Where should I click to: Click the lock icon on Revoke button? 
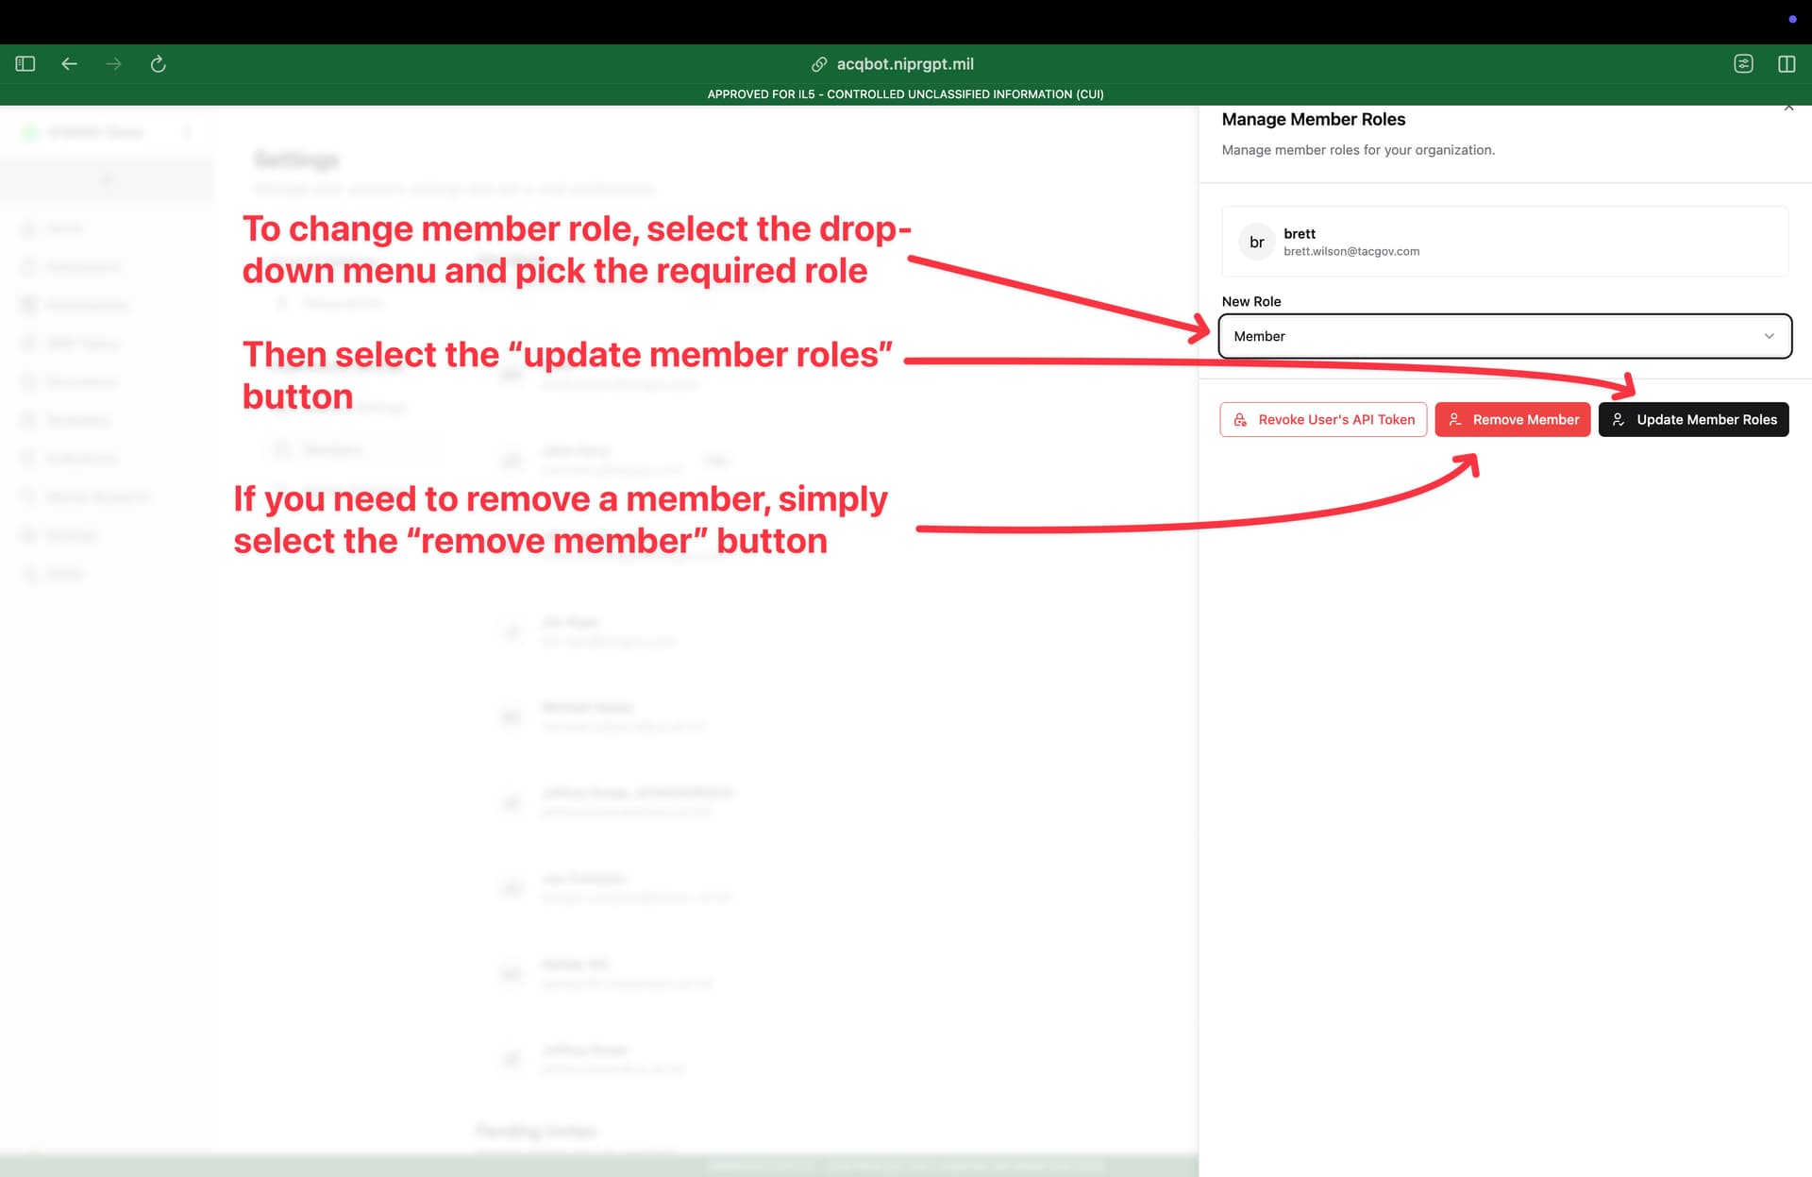coord(1241,420)
